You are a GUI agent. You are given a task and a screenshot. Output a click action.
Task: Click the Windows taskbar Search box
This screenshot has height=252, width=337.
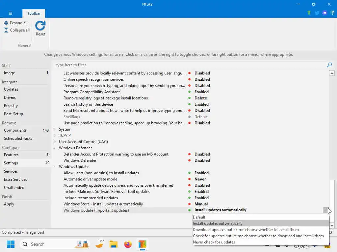[54, 244]
